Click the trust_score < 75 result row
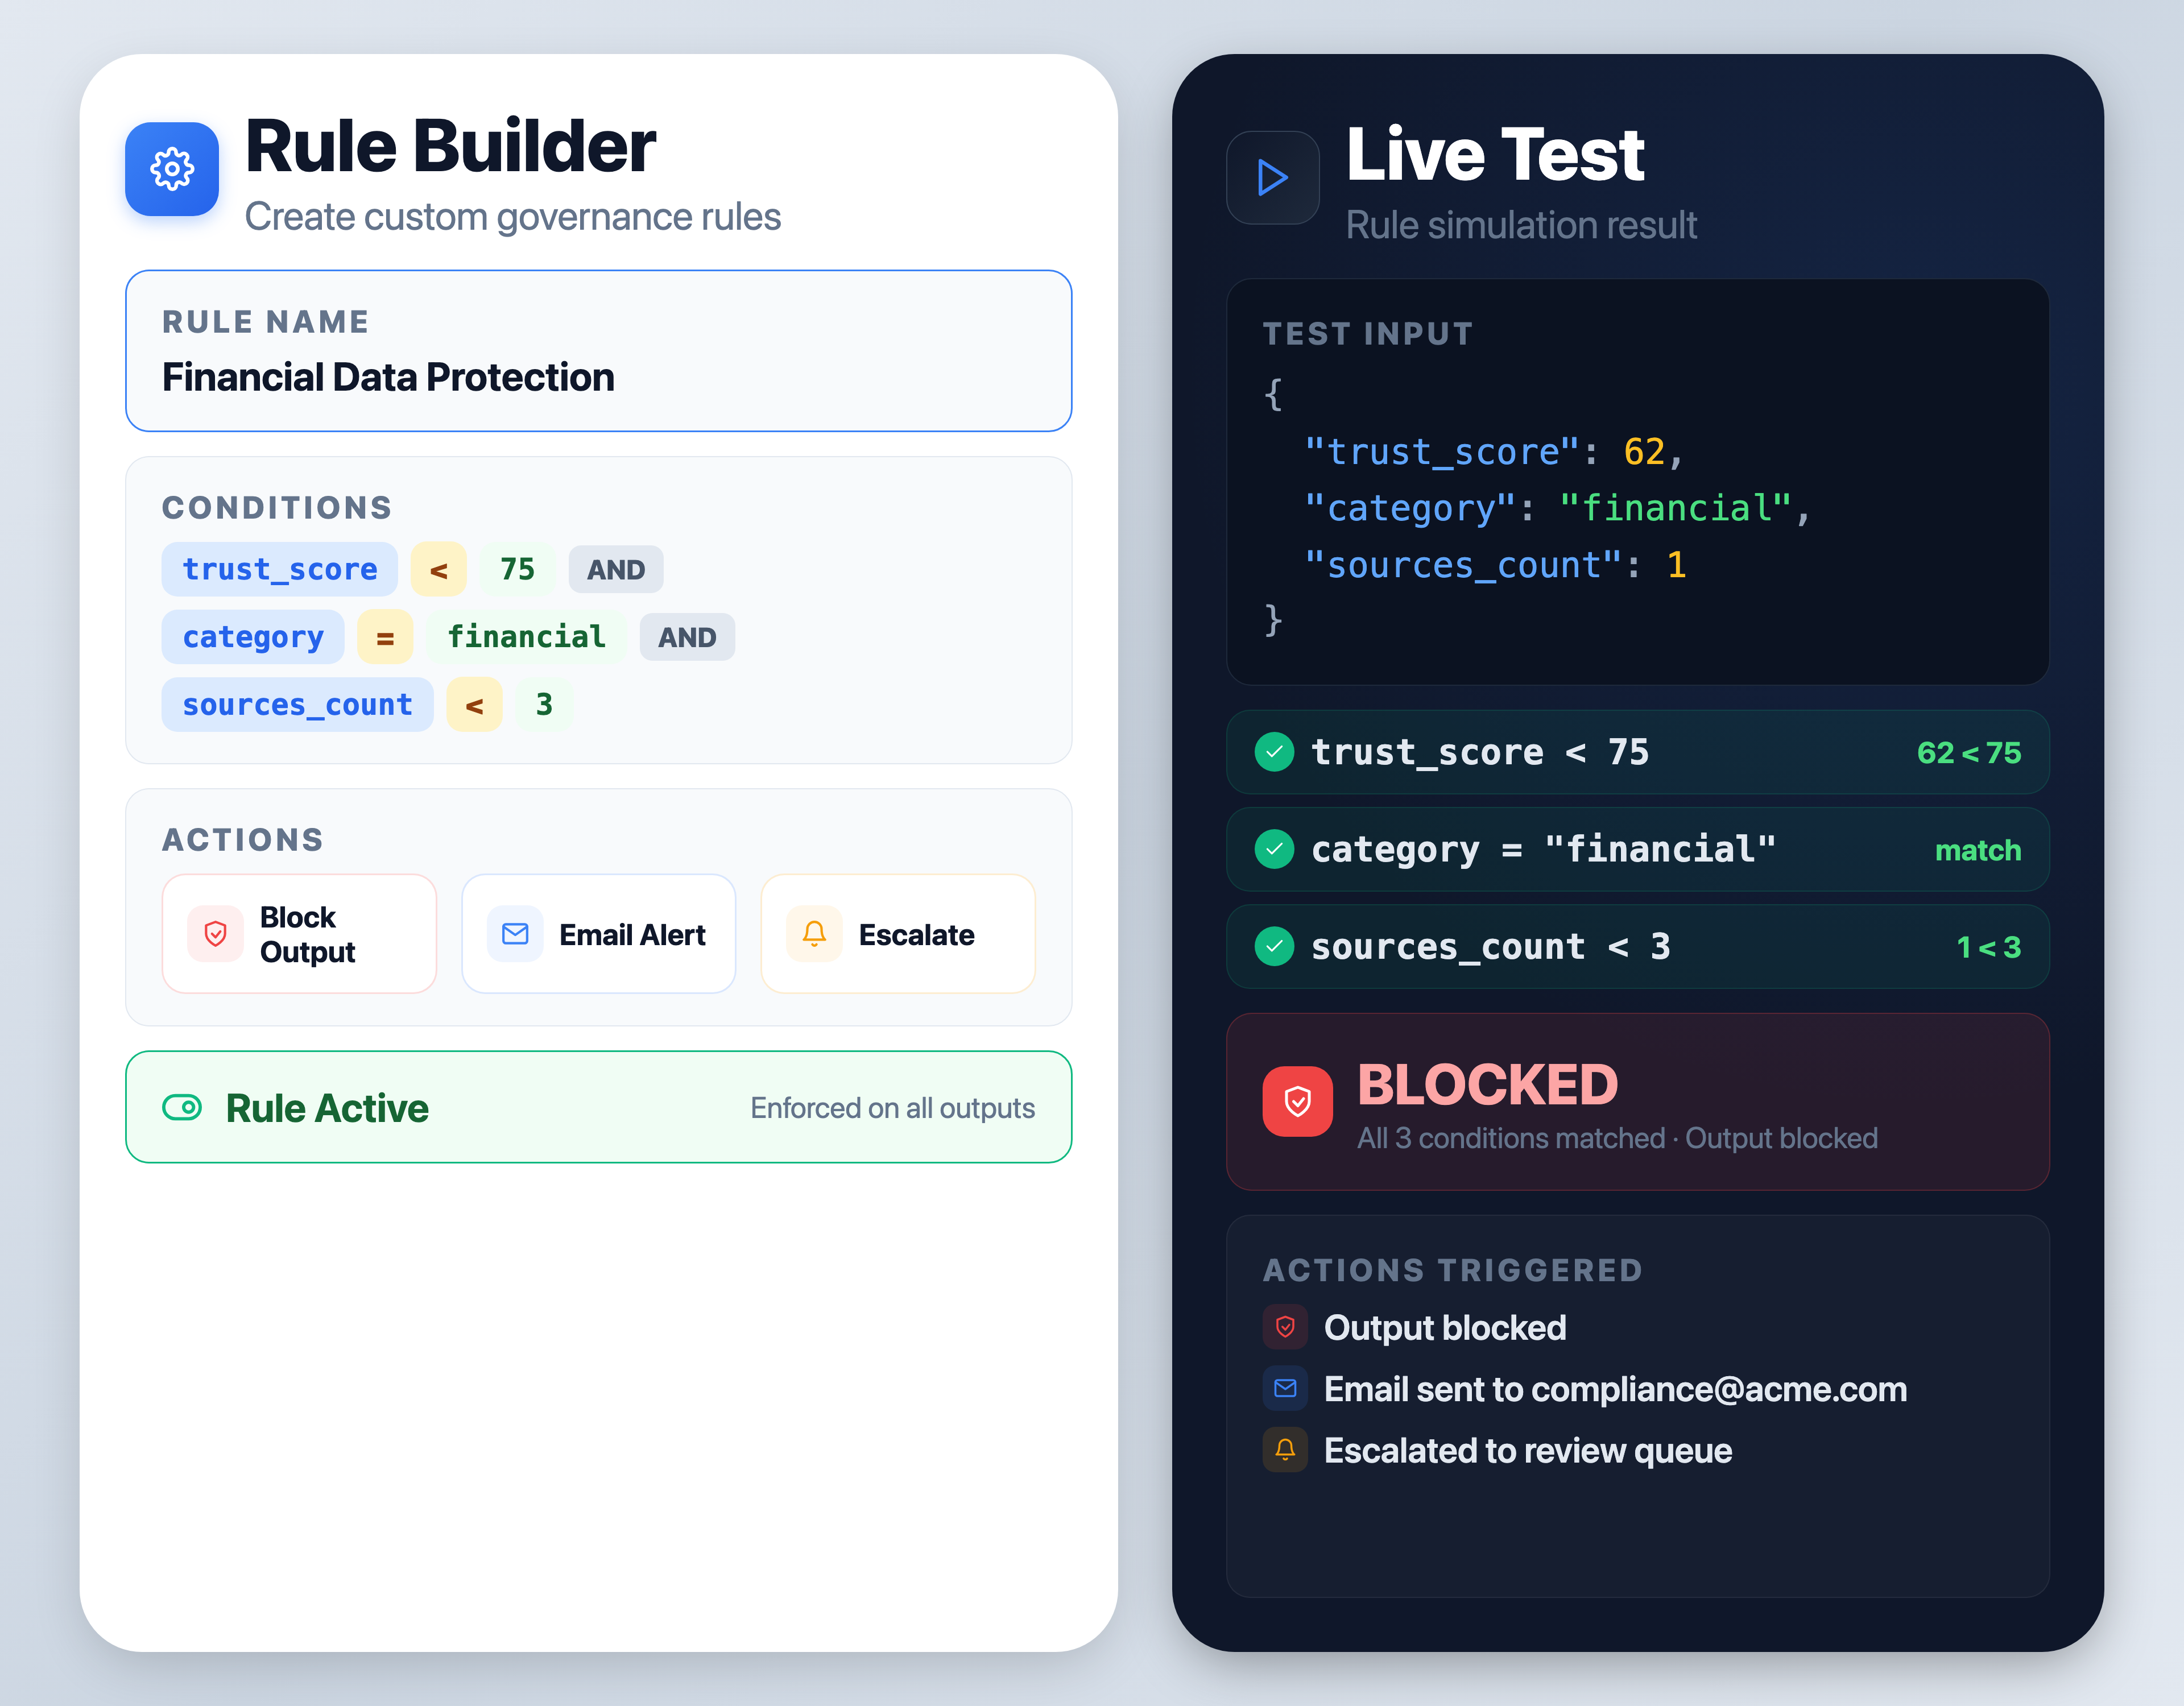The width and height of the screenshot is (2184, 1706). point(1637,752)
